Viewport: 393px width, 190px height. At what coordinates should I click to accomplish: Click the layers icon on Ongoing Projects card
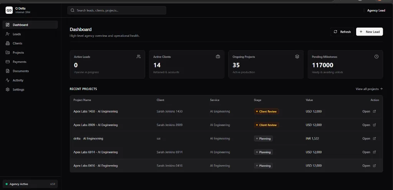[x=297, y=56]
